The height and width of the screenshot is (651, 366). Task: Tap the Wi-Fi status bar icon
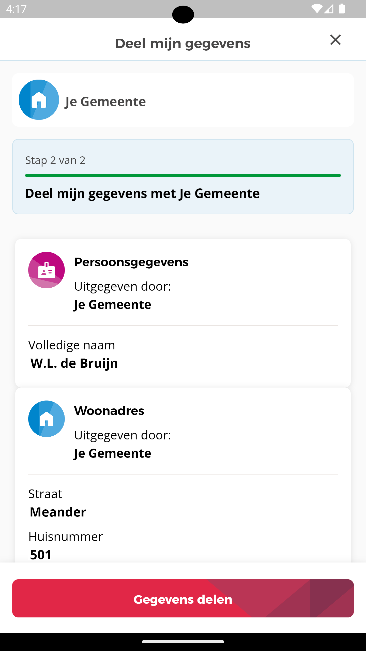pyautogui.click(x=316, y=9)
